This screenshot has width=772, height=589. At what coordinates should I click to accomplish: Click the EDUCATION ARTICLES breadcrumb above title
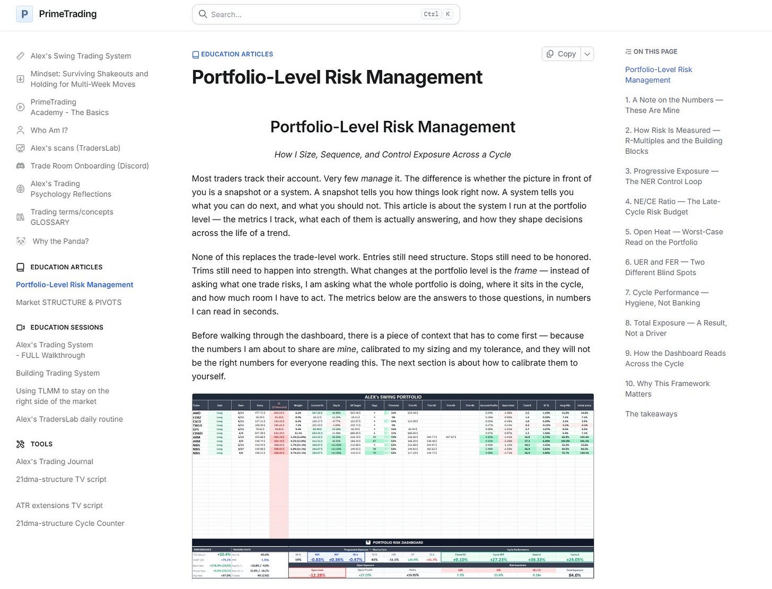pyautogui.click(x=232, y=55)
